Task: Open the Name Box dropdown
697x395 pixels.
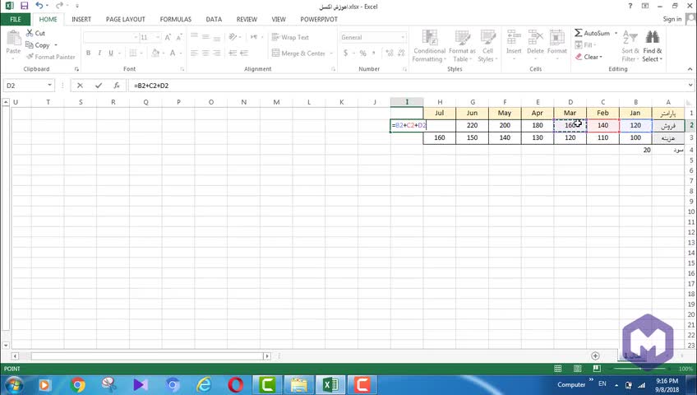Action: 49,85
